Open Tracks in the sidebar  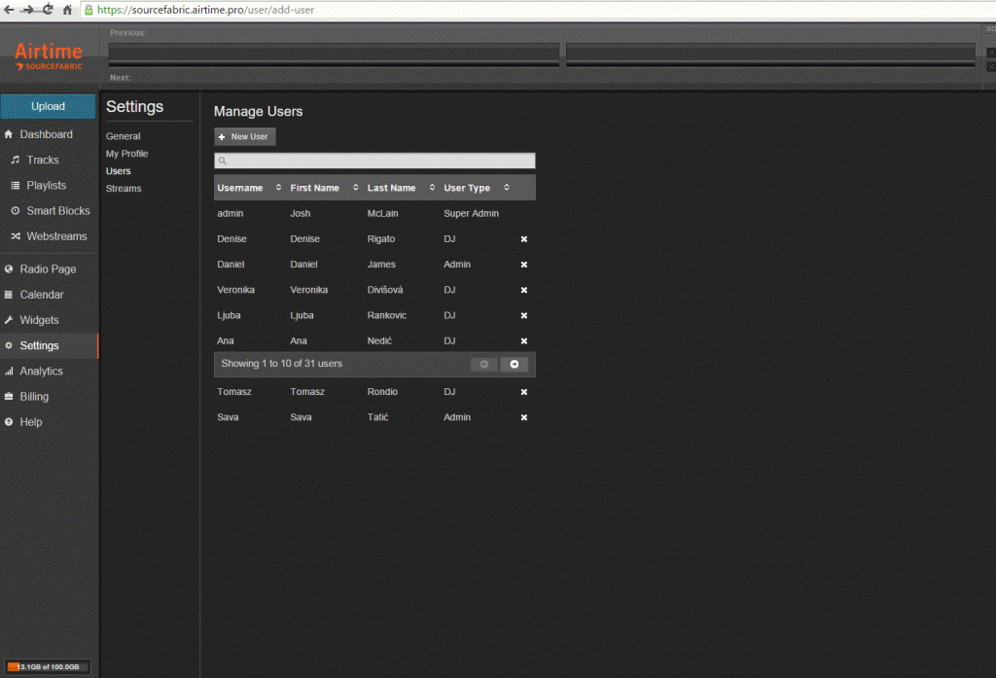click(x=43, y=160)
